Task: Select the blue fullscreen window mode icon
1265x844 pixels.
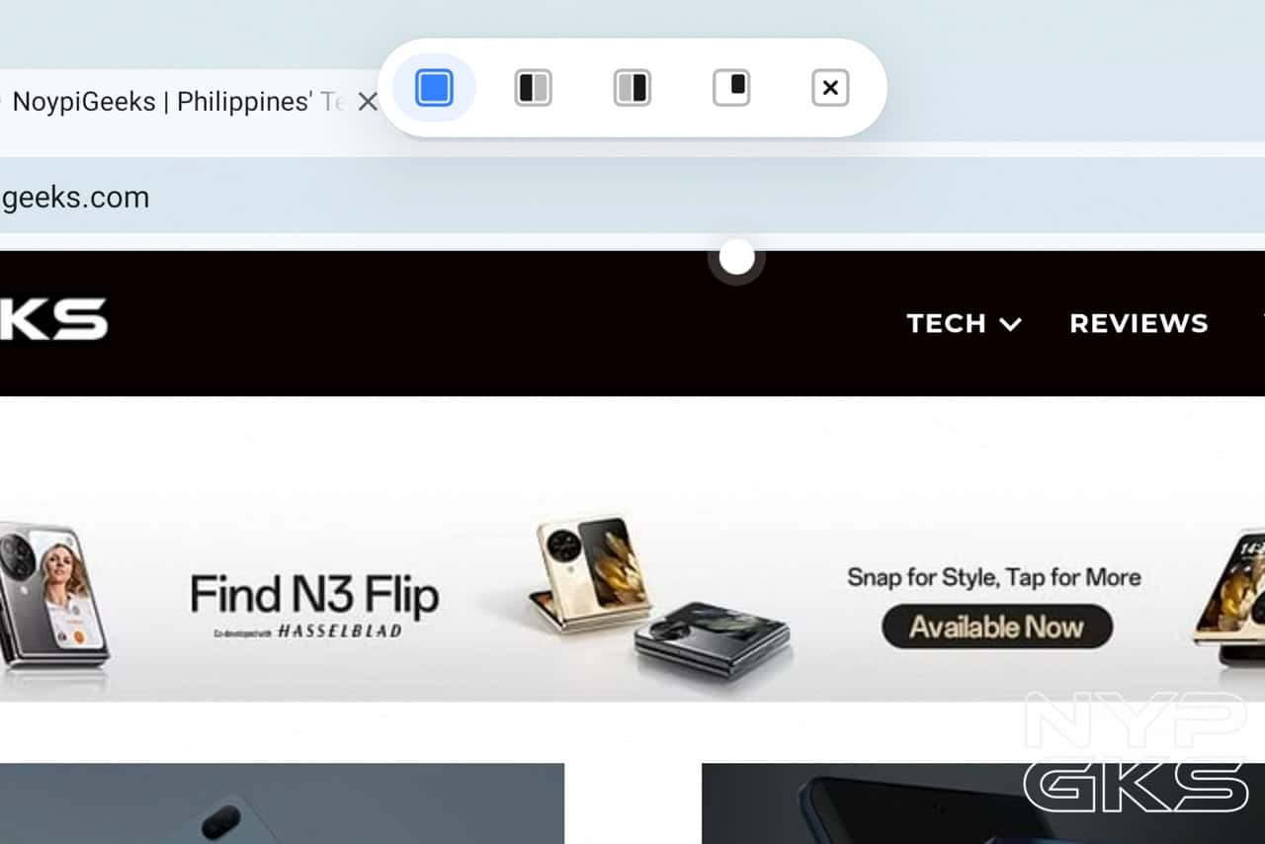Action: [435, 88]
